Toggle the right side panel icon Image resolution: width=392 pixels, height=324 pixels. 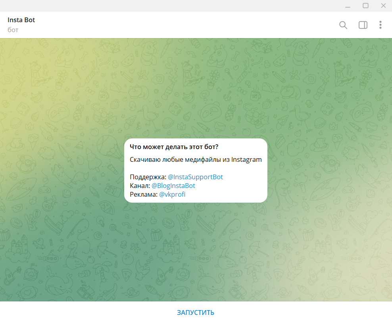coord(363,25)
